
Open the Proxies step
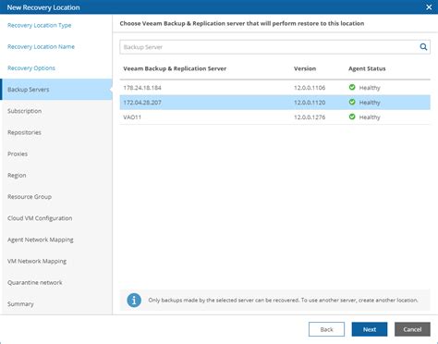coord(18,154)
